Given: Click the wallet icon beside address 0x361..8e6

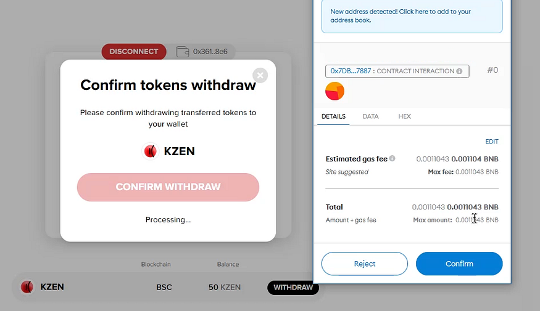Looking at the screenshot, I should 182,52.
